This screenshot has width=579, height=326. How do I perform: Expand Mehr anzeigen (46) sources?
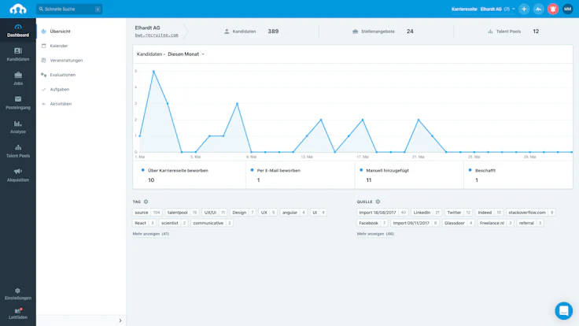coord(375,234)
